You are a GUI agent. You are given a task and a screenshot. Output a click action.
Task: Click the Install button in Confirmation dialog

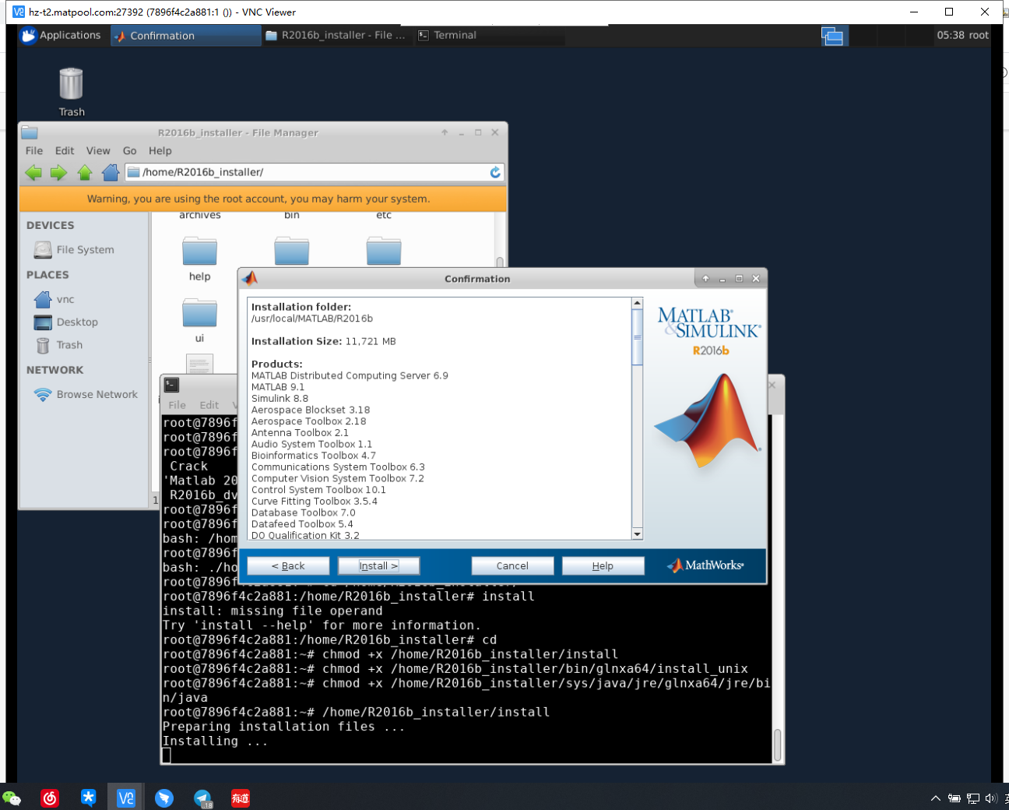[378, 565]
